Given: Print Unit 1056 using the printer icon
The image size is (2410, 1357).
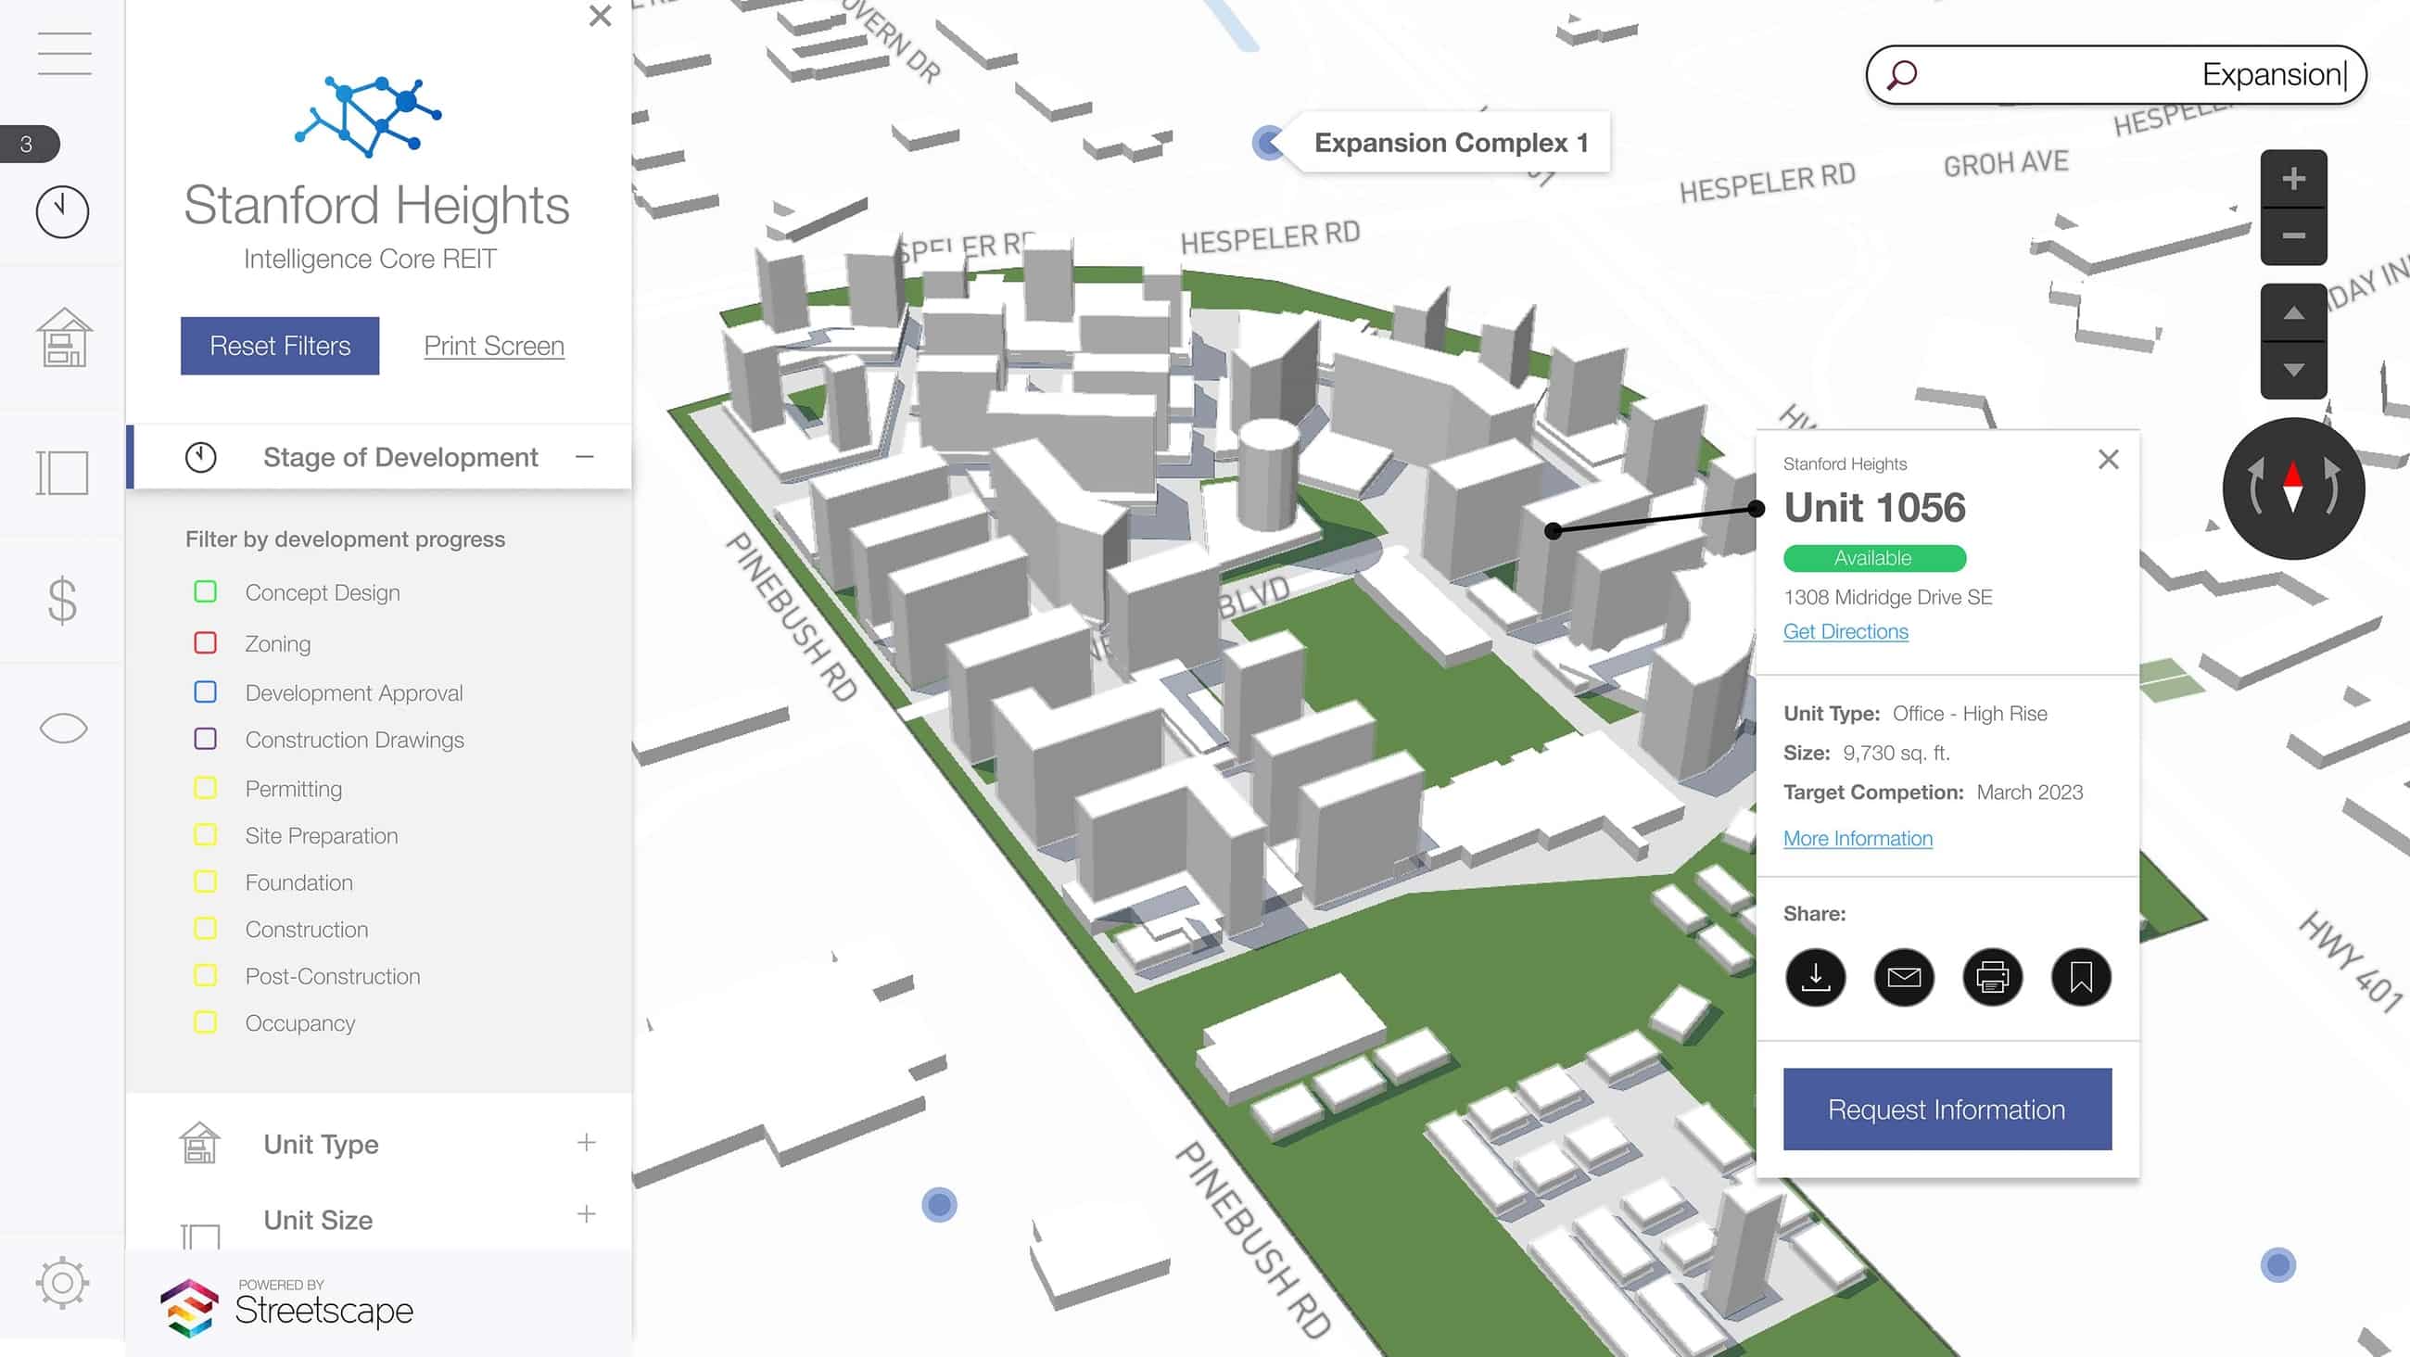Looking at the screenshot, I should click(1993, 977).
